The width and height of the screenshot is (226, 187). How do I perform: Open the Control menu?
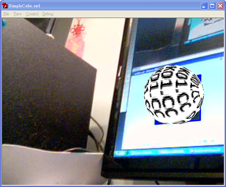[32, 14]
